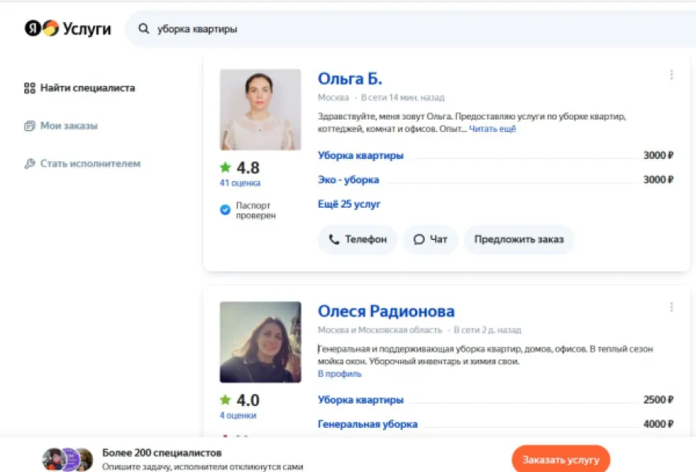Click the 4000 ₽ price text
This screenshot has width=696, height=472.
[x=658, y=425]
